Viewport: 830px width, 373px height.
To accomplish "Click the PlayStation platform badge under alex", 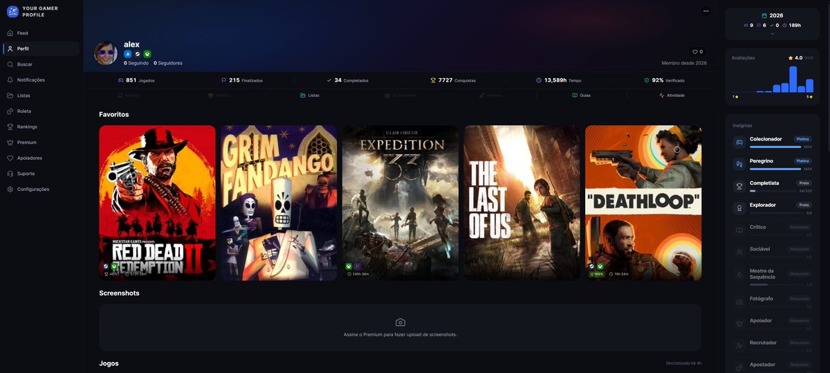I will coord(128,54).
